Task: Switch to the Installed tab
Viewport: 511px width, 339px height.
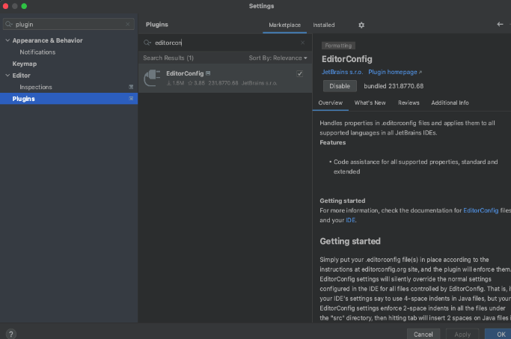Action: (x=324, y=25)
